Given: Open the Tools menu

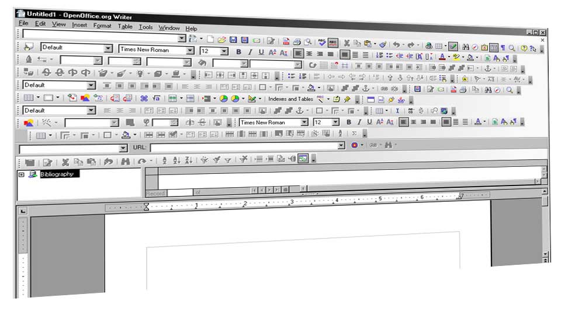Looking at the screenshot, I should click(x=146, y=27).
